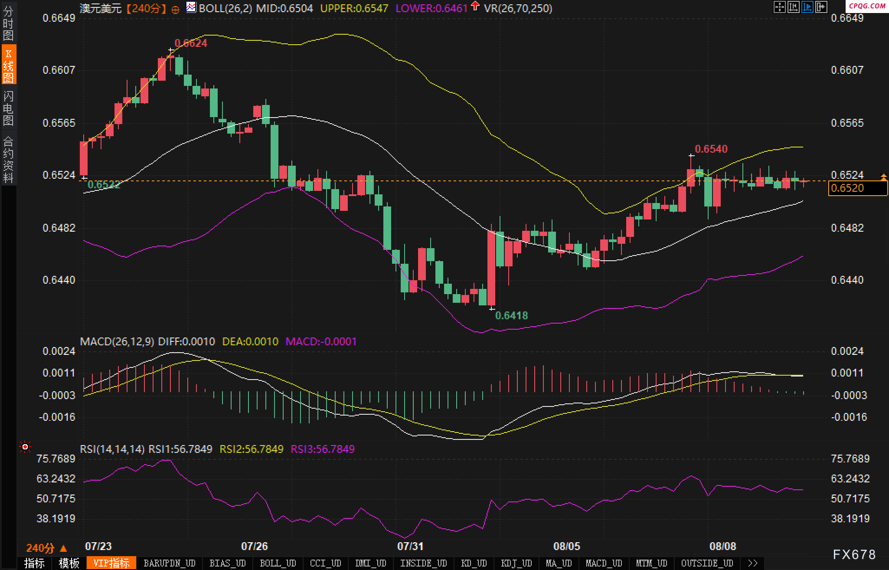The height and width of the screenshot is (570, 889).
Task: Click the blue highlighted chart scroll icon
Action: click(807, 7)
